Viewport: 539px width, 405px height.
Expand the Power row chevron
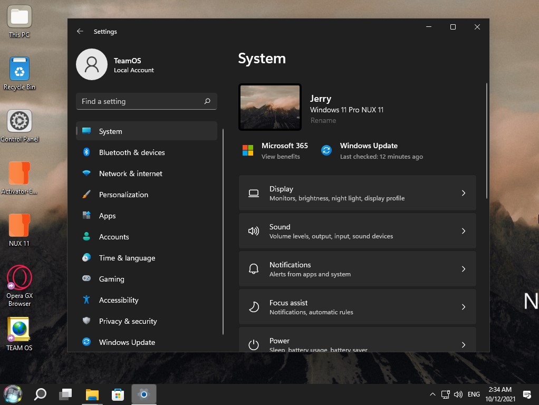[464, 345]
